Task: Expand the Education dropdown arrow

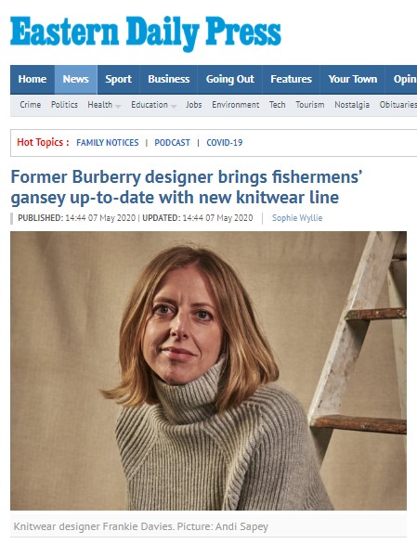Action: pos(174,107)
